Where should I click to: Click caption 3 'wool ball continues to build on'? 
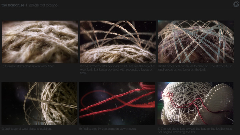pyautogui.click(x=194, y=68)
